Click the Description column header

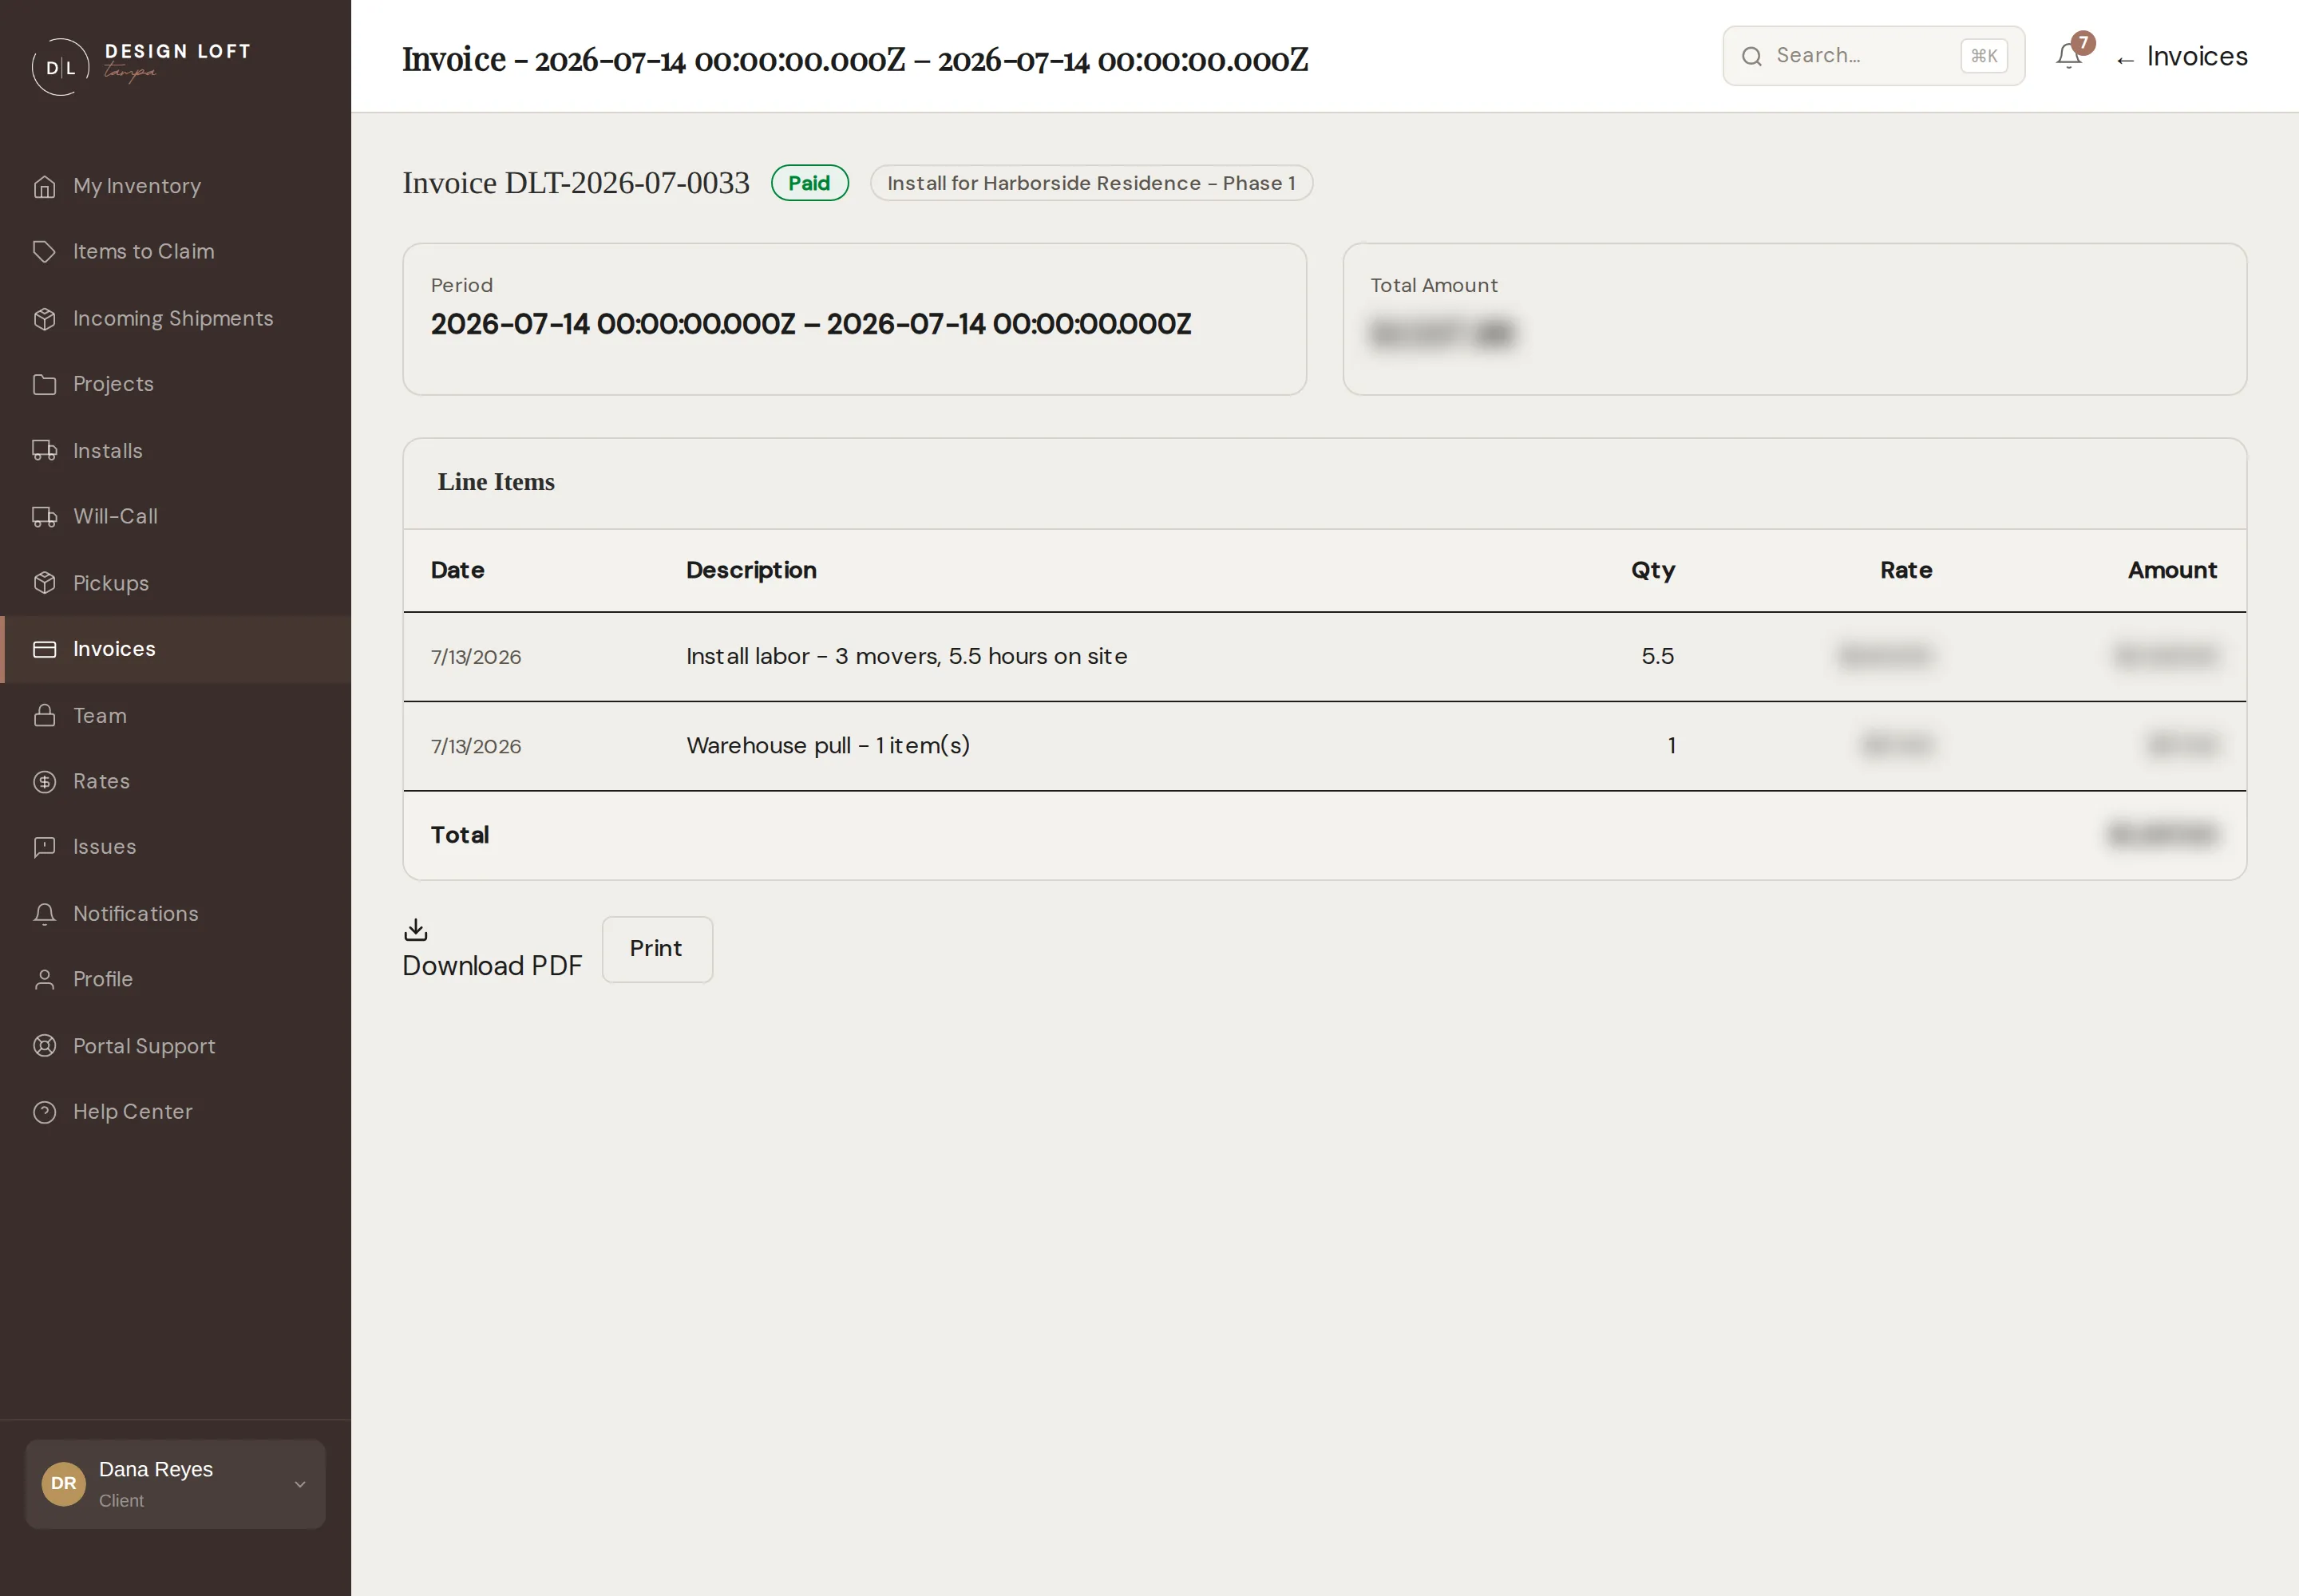(x=751, y=571)
